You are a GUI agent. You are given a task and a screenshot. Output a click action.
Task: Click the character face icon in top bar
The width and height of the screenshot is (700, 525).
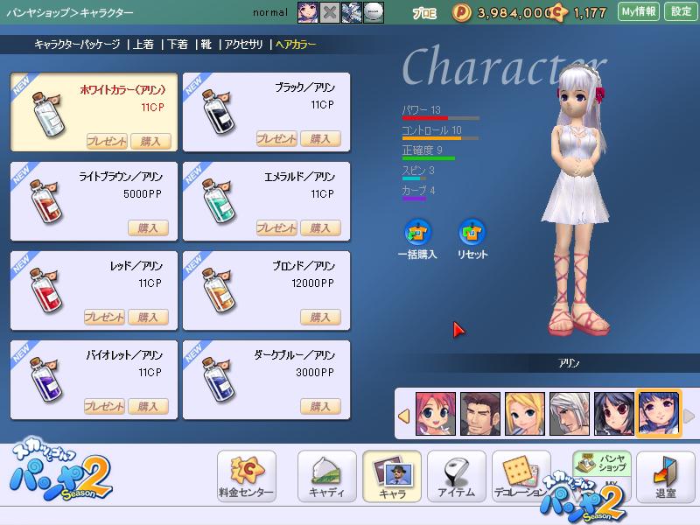tap(308, 12)
